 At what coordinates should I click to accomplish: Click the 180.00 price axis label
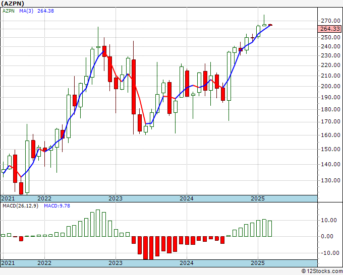(330, 109)
